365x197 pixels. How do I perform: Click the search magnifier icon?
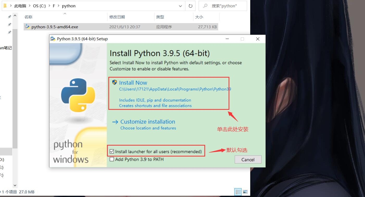coord(205,6)
